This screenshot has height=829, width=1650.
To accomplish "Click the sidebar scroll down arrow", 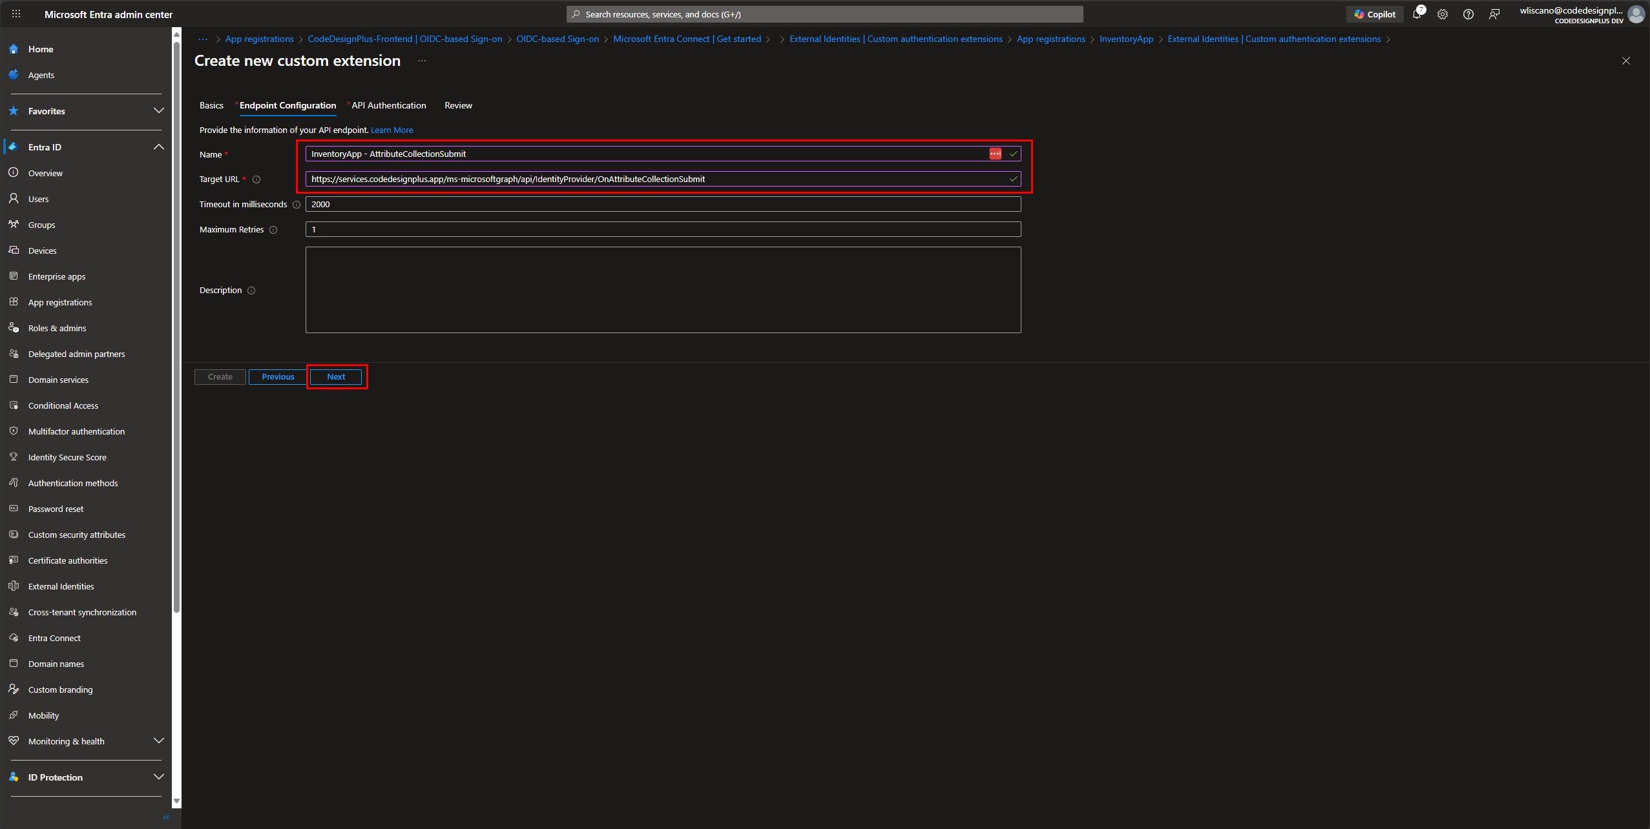I will click(x=176, y=801).
